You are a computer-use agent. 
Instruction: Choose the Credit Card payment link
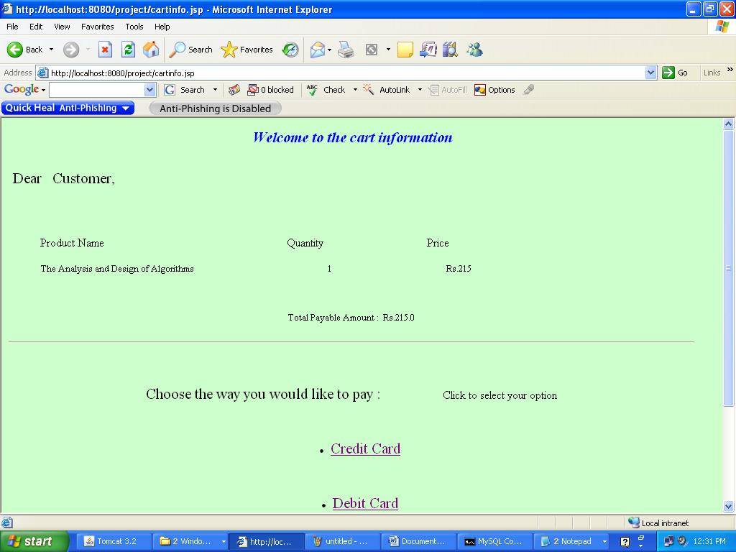[x=365, y=448]
